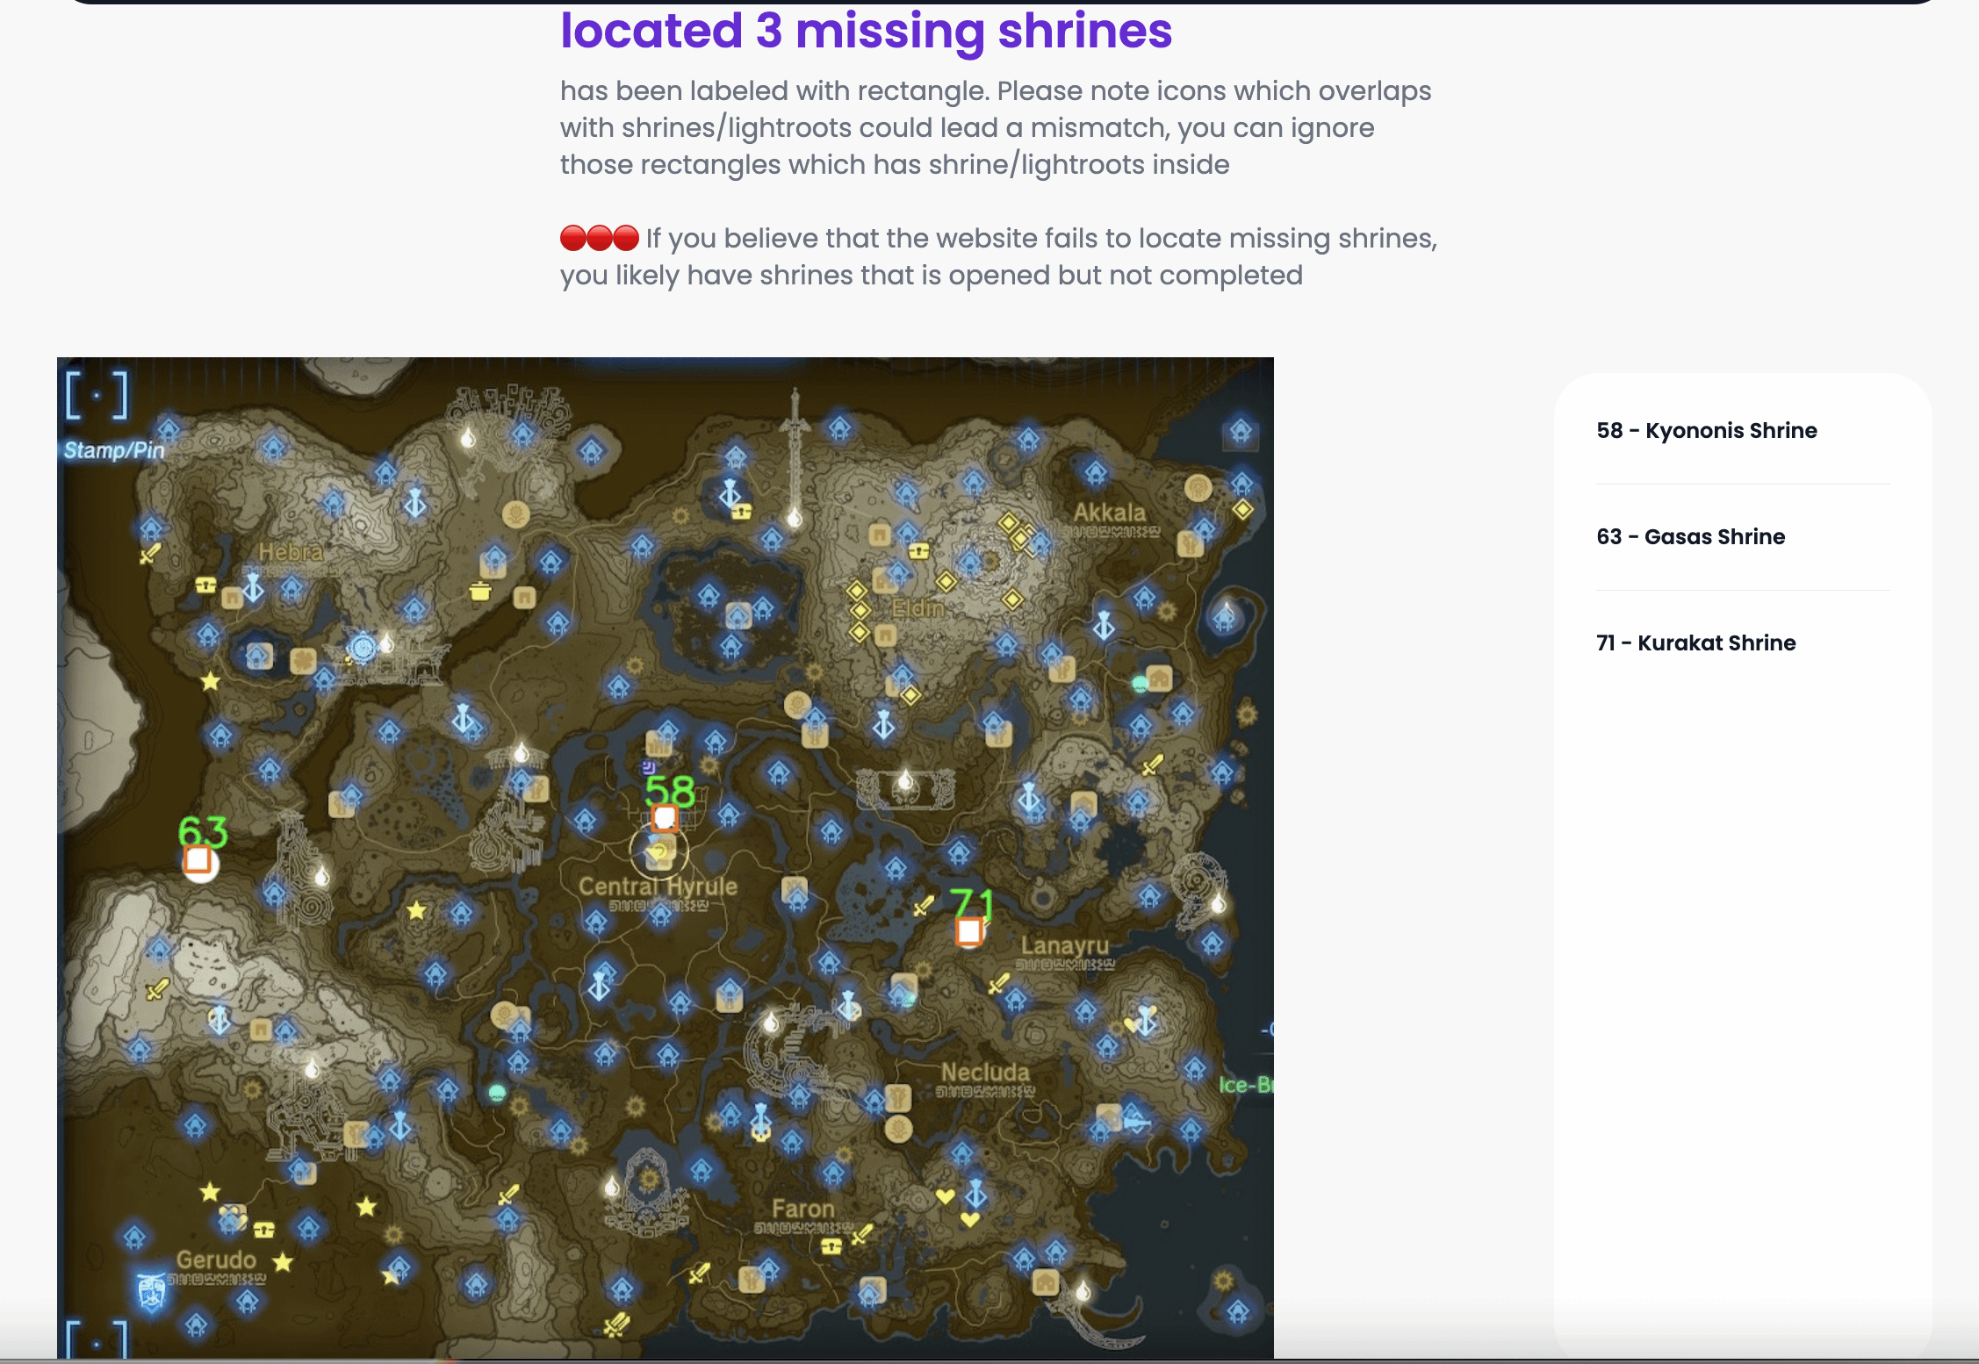Click the Necluda region label
This screenshot has height=1364, width=1979.
pos(985,1073)
